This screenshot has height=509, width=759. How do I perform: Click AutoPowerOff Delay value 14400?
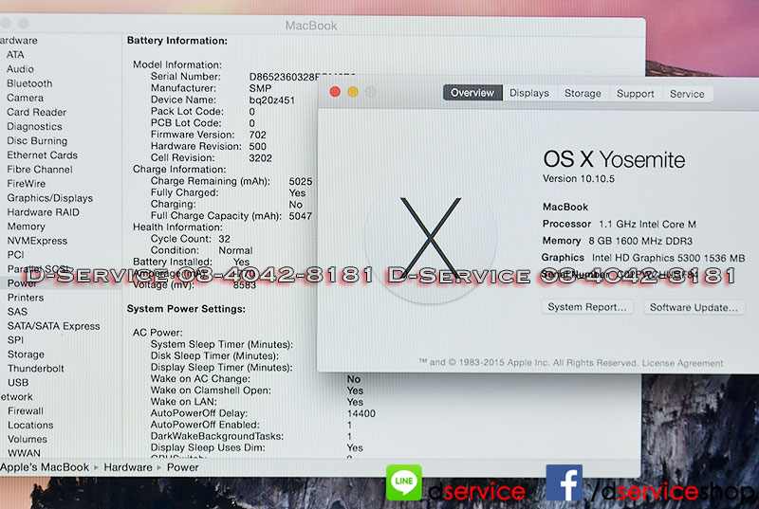[361, 414]
